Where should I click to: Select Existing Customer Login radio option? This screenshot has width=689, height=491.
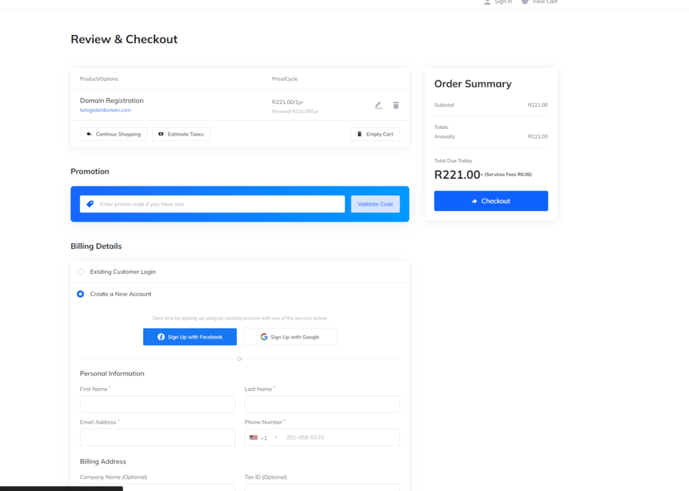click(x=81, y=271)
